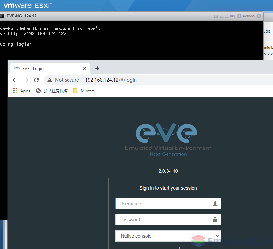Reload the EVE login page
The image size is (273, 249).
[36, 80]
